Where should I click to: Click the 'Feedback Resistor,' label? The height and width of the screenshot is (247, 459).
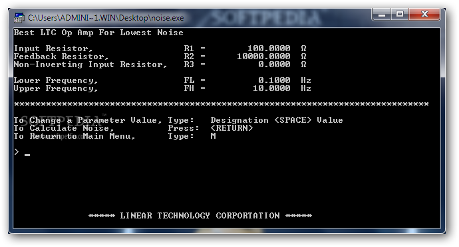click(x=61, y=56)
